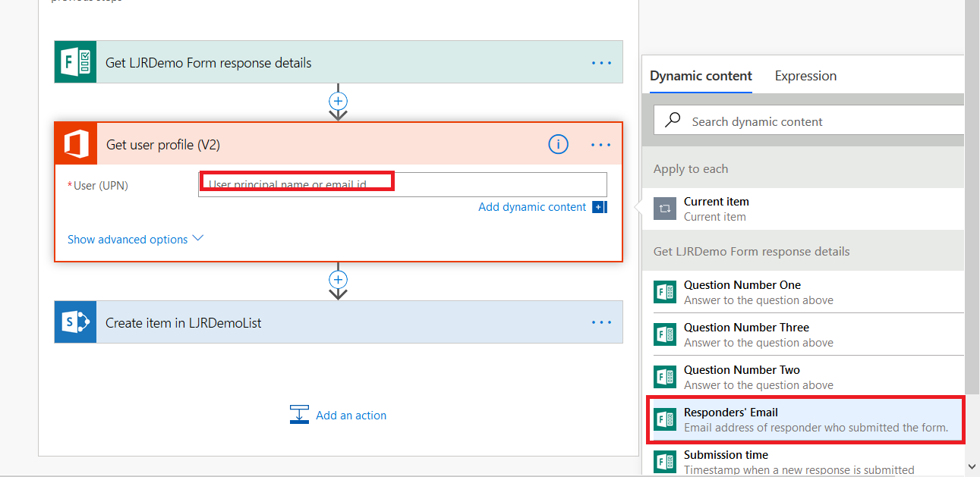This screenshot has height=477, width=980.
Task: Switch to the Expression tab
Action: point(805,76)
